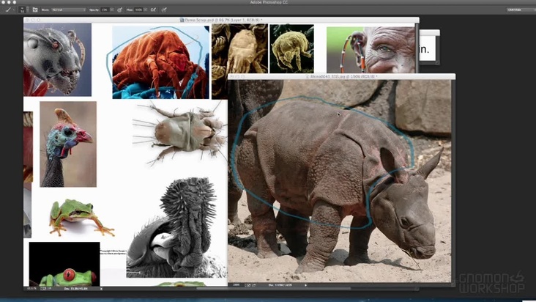Click the red mite reference image

[160, 62]
